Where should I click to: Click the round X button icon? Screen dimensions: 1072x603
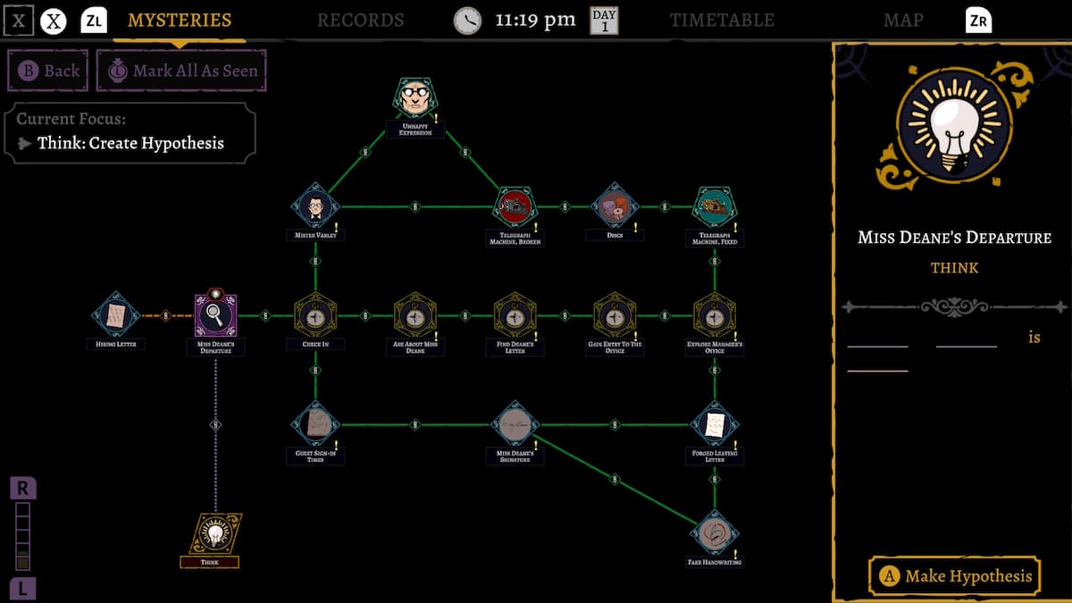pos(54,21)
